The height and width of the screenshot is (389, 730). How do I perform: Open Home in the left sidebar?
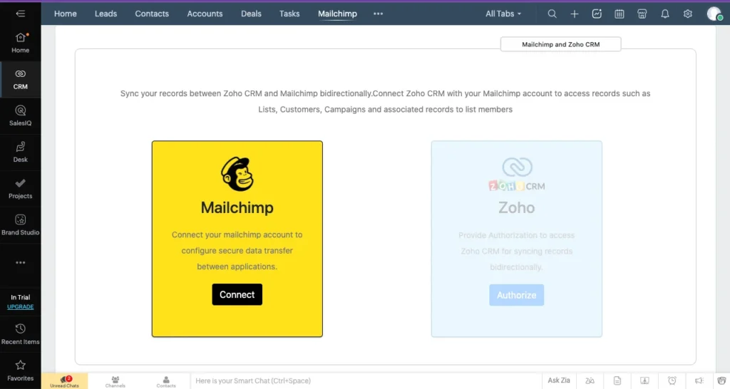[20, 43]
